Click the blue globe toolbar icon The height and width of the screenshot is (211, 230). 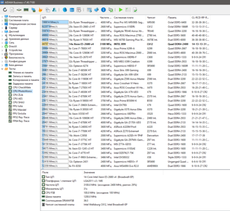(65, 10)
